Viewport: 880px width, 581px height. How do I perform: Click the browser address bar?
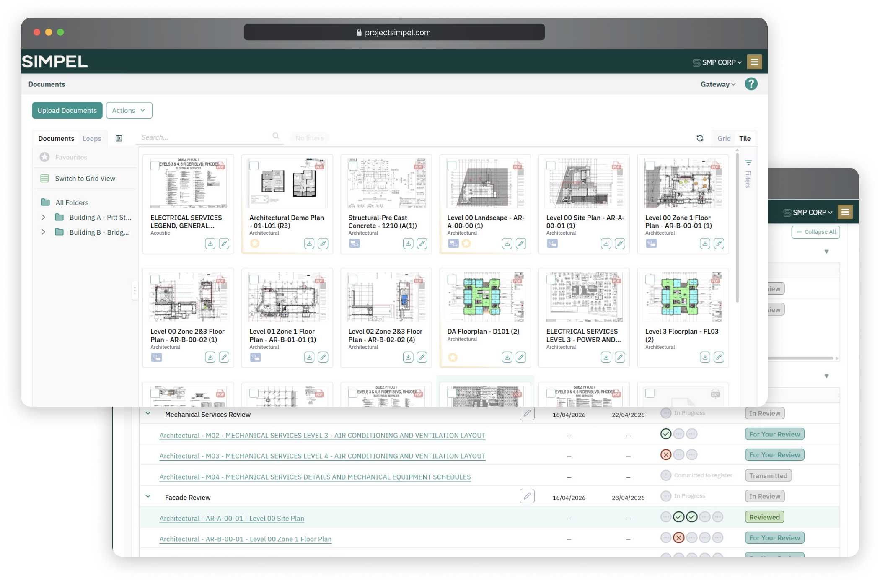click(x=394, y=32)
